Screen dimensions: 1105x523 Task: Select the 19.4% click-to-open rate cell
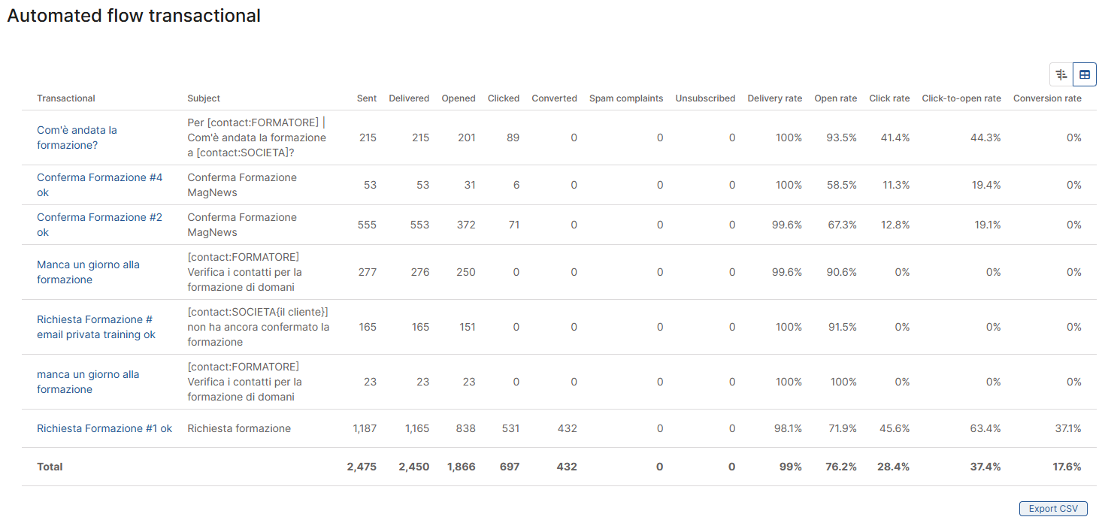click(986, 185)
